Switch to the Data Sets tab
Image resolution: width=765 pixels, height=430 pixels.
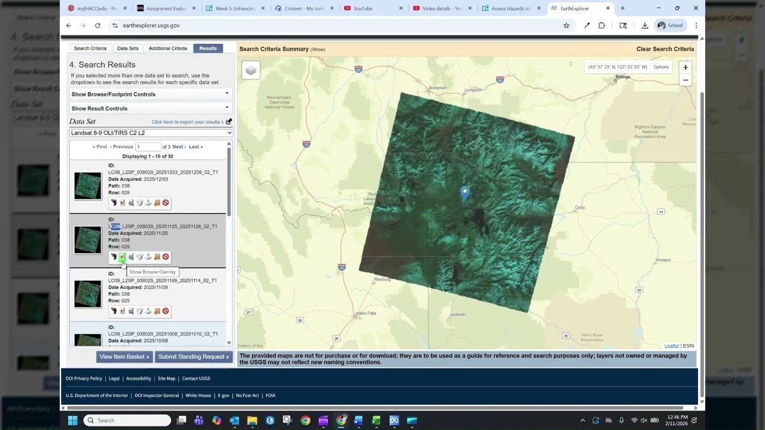click(x=128, y=48)
